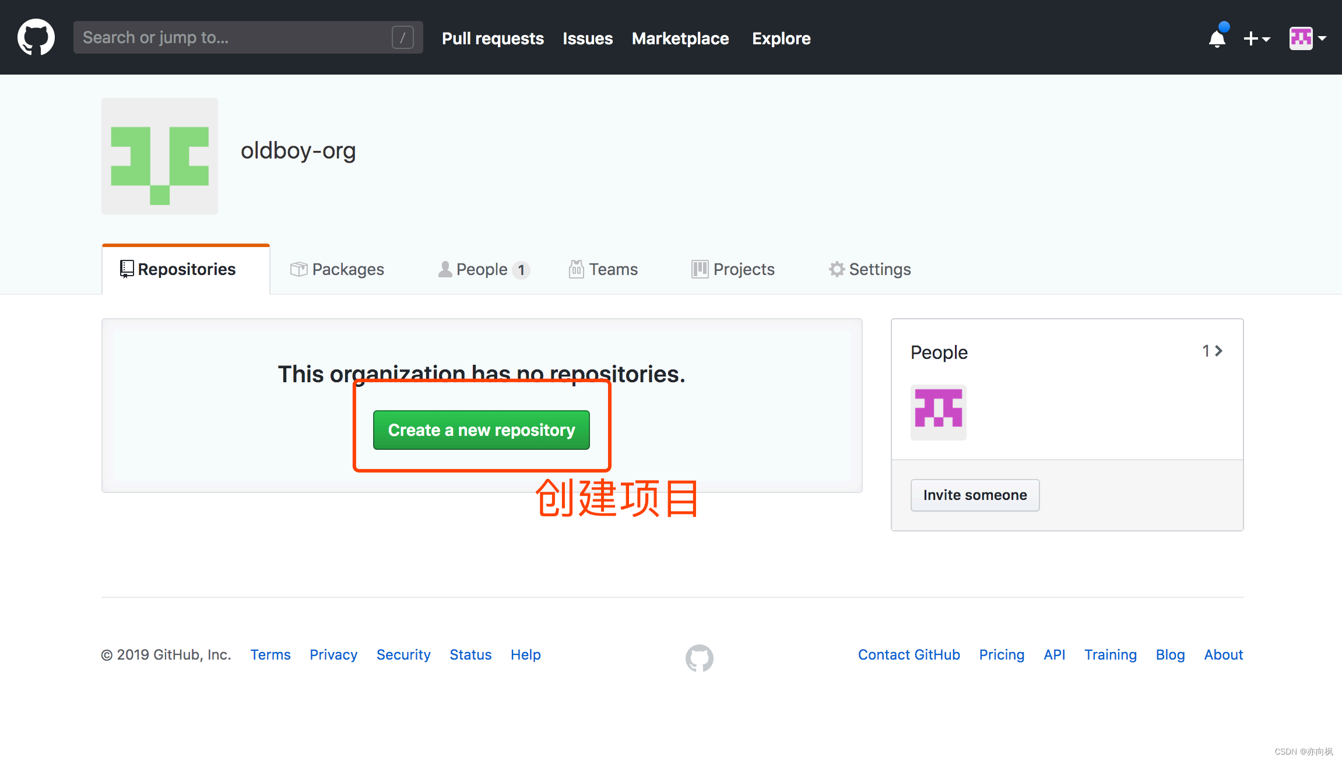
Task: Expand People list via 1 chevron
Action: tap(1213, 351)
